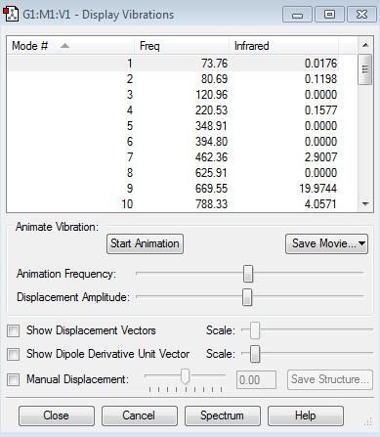Select mode 7 row with frequency 462.36
This screenshot has height=437, width=380.
tap(173, 157)
